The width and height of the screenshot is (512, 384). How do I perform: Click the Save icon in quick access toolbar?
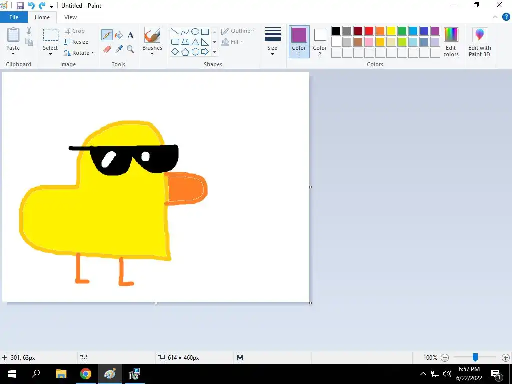(x=20, y=6)
